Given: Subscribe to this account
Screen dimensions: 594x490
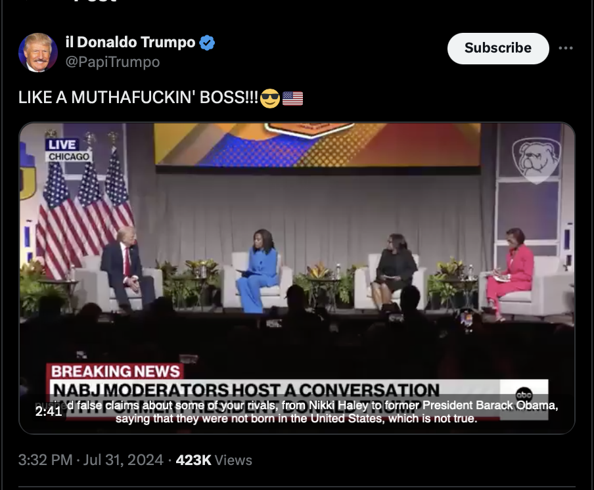Looking at the screenshot, I should [x=498, y=48].
